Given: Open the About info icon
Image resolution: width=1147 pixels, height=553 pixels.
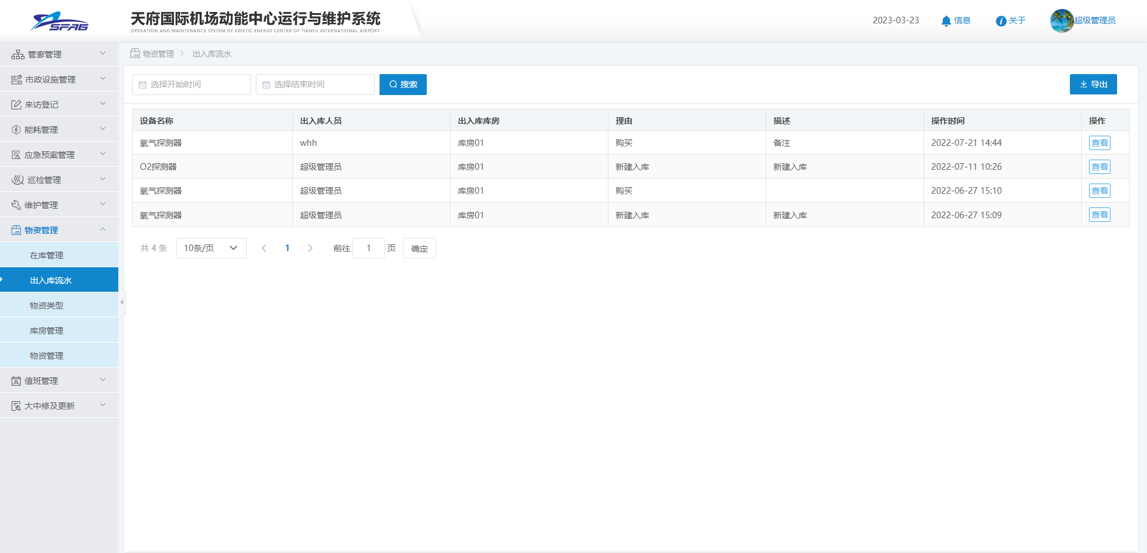Looking at the screenshot, I should tap(1001, 21).
